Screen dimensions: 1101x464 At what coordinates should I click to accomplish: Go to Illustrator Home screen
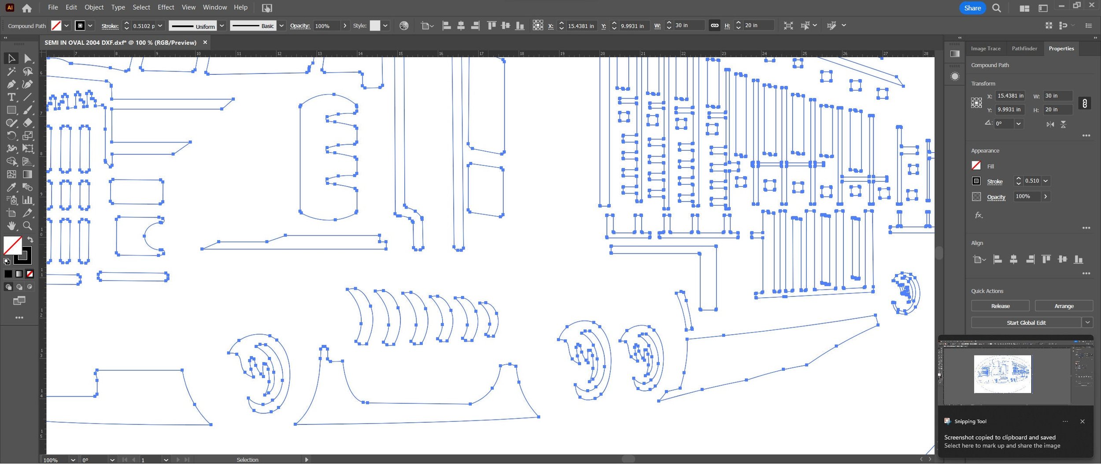click(27, 8)
